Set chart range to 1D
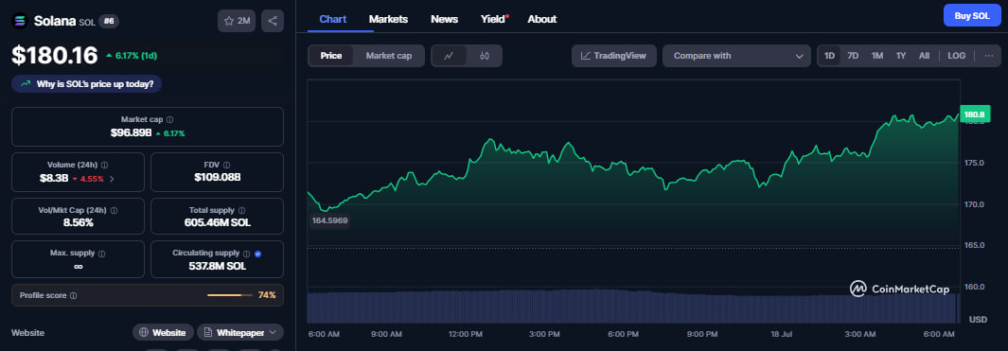 click(829, 56)
